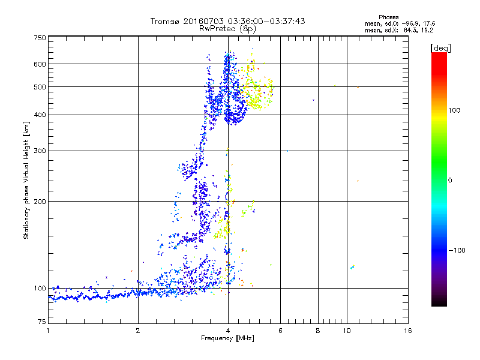The width and height of the screenshot is (480, 360).
Task: Click the '[deg]' colorbar unit label
Action: coord(440,48)
